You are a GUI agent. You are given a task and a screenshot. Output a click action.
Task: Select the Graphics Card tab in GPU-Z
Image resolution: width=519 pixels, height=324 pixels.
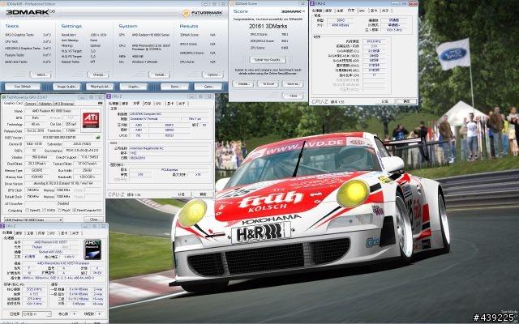click(13, 103)
